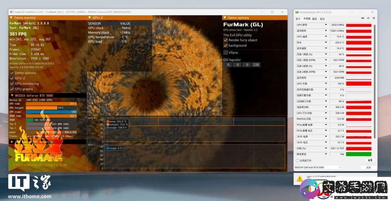The image size is (391, 201).
Task: Uncheck the Demo options checkbox
Action: 12,73
